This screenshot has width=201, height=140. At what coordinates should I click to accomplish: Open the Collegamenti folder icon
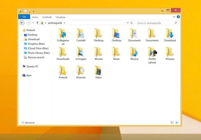(62, 33)
